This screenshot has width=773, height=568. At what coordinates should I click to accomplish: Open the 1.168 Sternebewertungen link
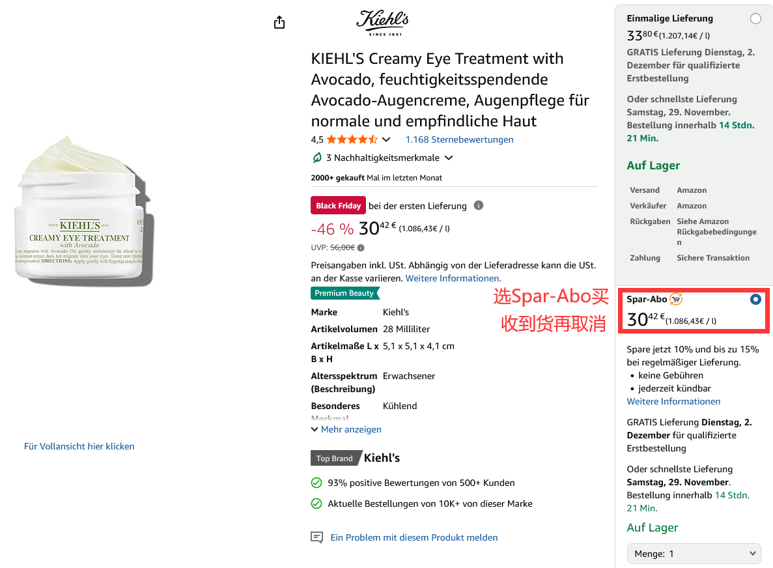pyautogui.click(x=459, y=139)
